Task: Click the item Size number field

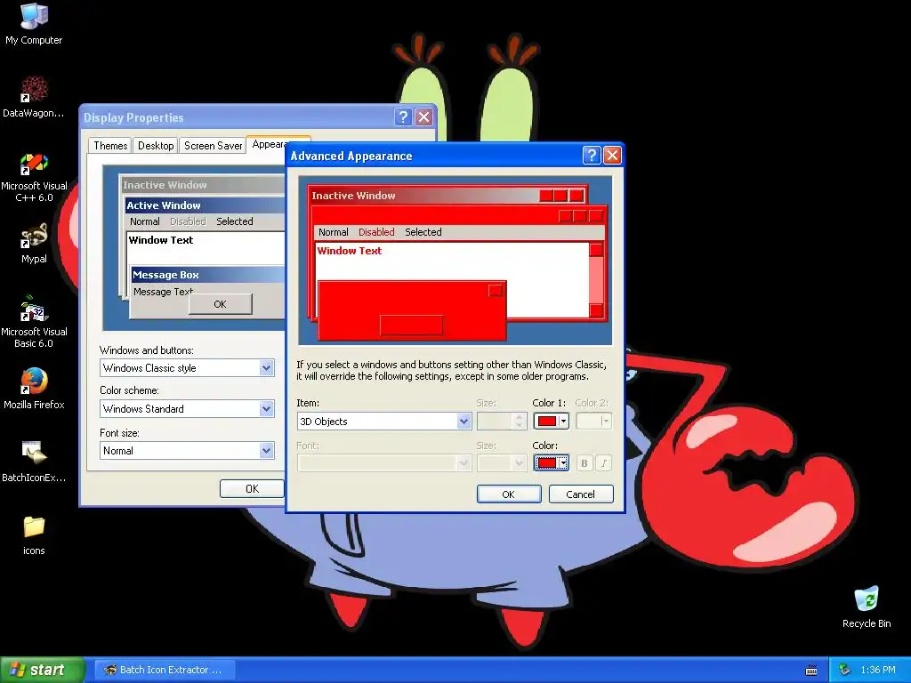Action: tap(495, 421)
